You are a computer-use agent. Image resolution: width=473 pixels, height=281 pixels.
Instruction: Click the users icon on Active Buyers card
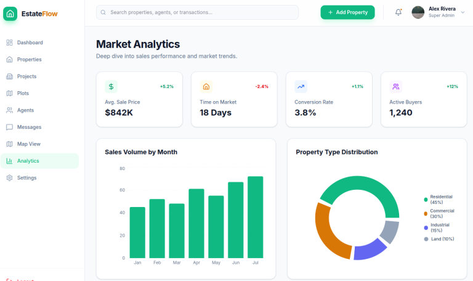point(395,87)
